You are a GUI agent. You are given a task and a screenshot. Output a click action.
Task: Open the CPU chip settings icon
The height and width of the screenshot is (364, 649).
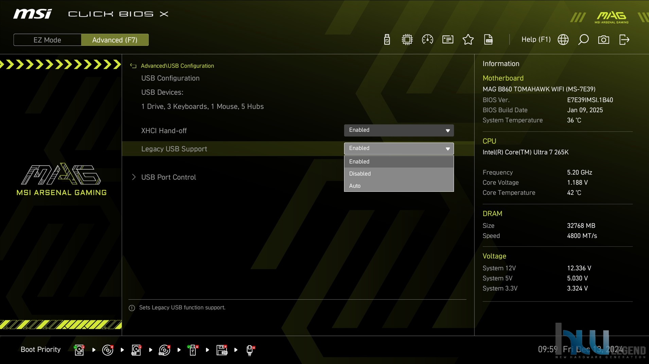(x=407, y=40)
